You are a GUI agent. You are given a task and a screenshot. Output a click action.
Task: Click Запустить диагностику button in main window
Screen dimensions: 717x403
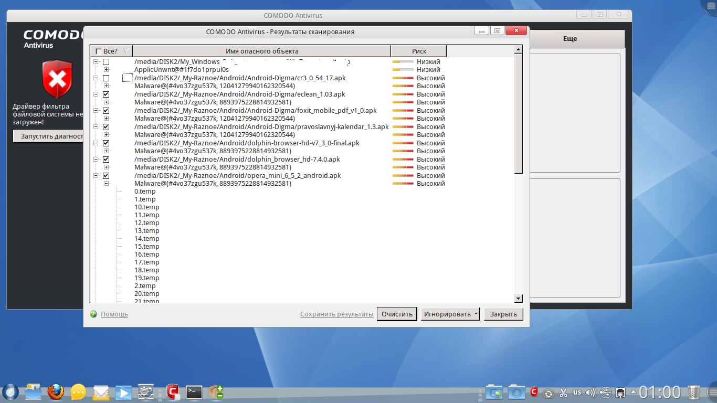tap(48, 136)
